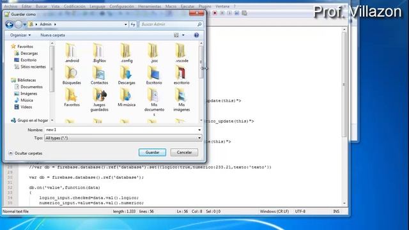This screenshot has height=230, width=409.
Task: Open the .jssc folder
Action: coord(154,53)
